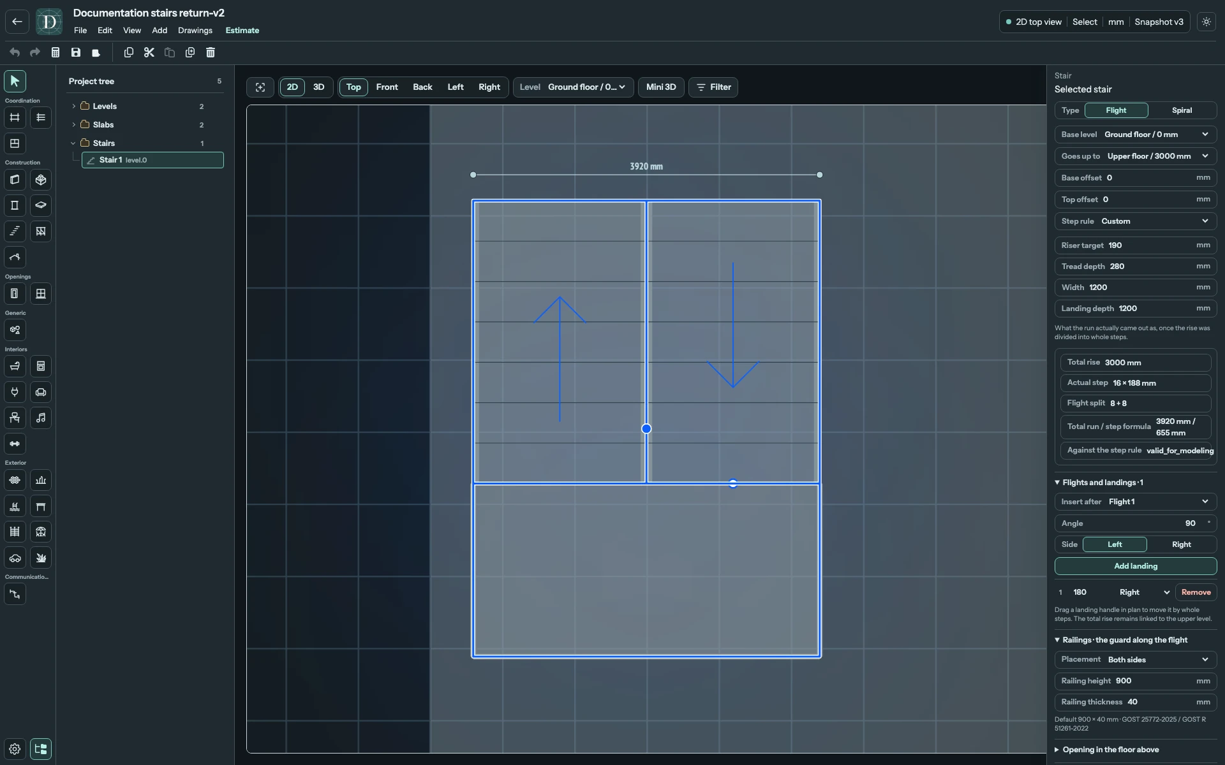Set stair type to Flight

pyautogui.click(x=1116, y=110)
